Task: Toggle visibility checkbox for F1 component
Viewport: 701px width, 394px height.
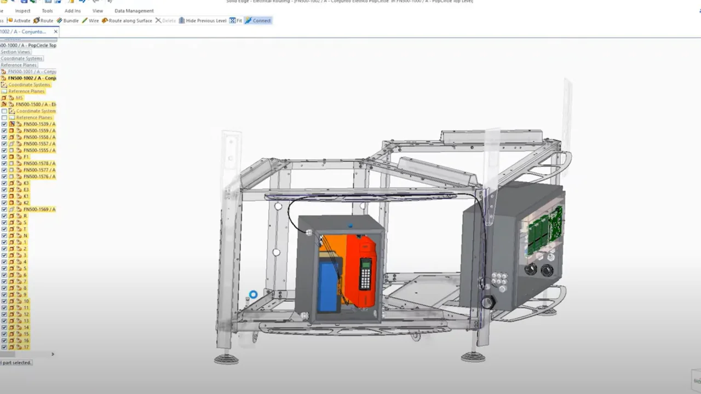Action: tap(4, 157)
